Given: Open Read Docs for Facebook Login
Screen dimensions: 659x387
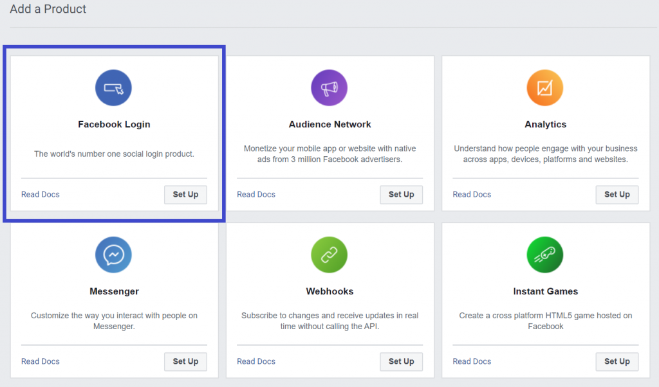Looking at the screenshot, I should click(41, 195).
